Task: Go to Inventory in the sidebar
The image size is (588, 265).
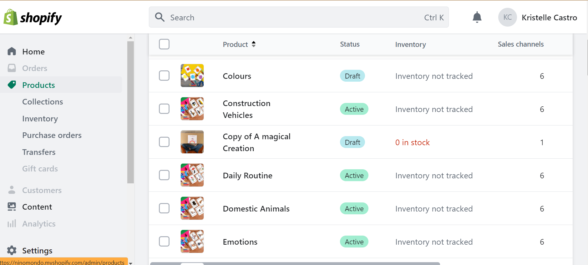Action: tap(40, 119)
